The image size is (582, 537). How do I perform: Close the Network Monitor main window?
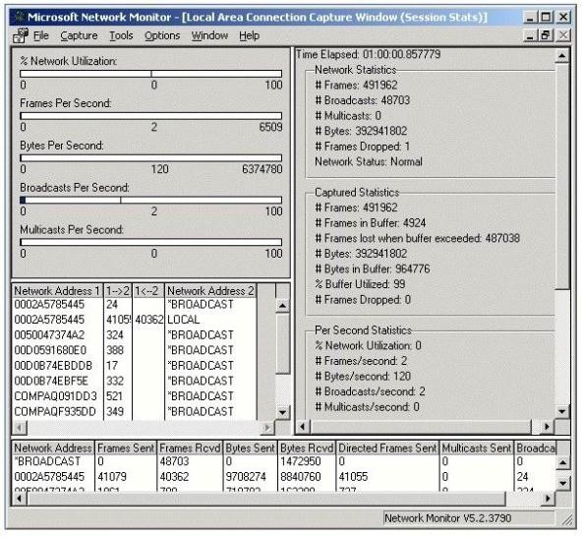click(x=563, y=17)
